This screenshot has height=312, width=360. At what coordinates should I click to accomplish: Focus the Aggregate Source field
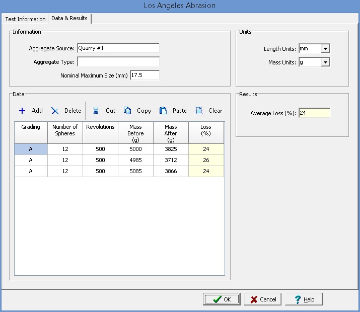(118, 48)
